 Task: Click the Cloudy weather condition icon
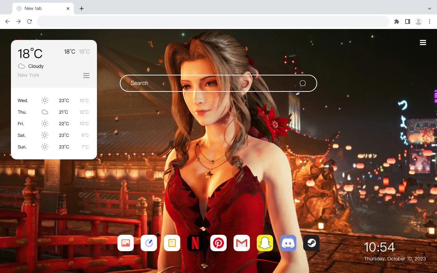tap(22, 66)
